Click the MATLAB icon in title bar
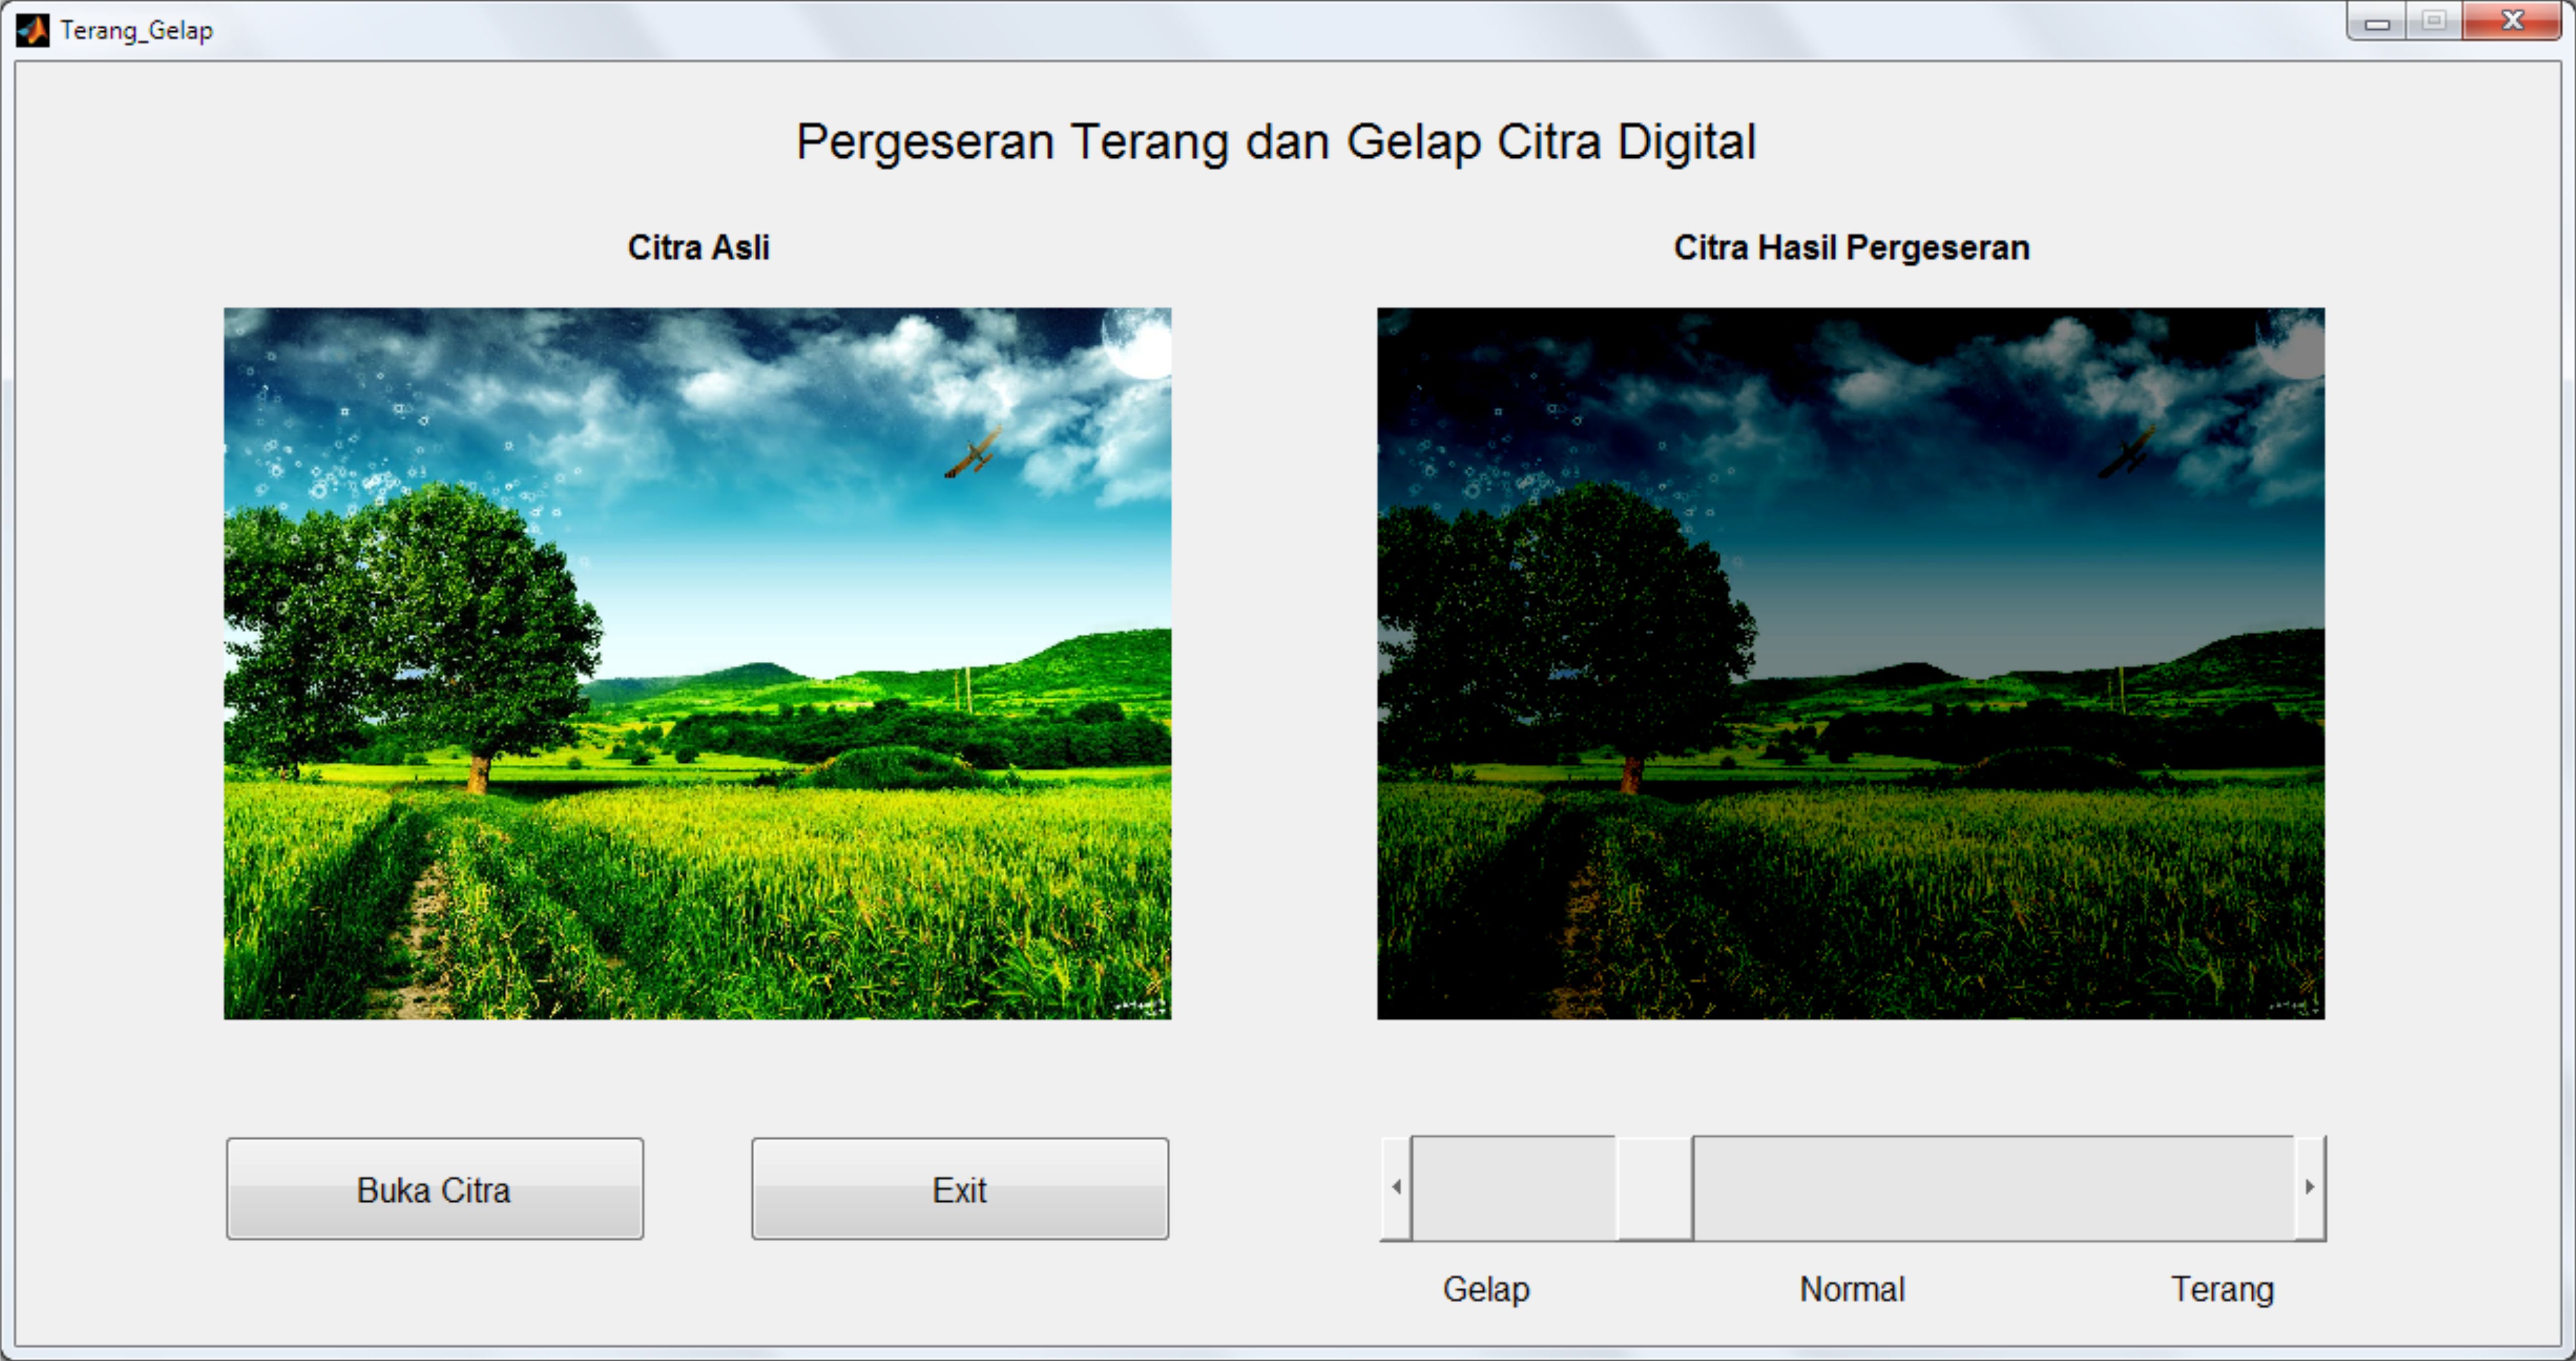Screen dimensions: 2576x1361 point(32,30)
